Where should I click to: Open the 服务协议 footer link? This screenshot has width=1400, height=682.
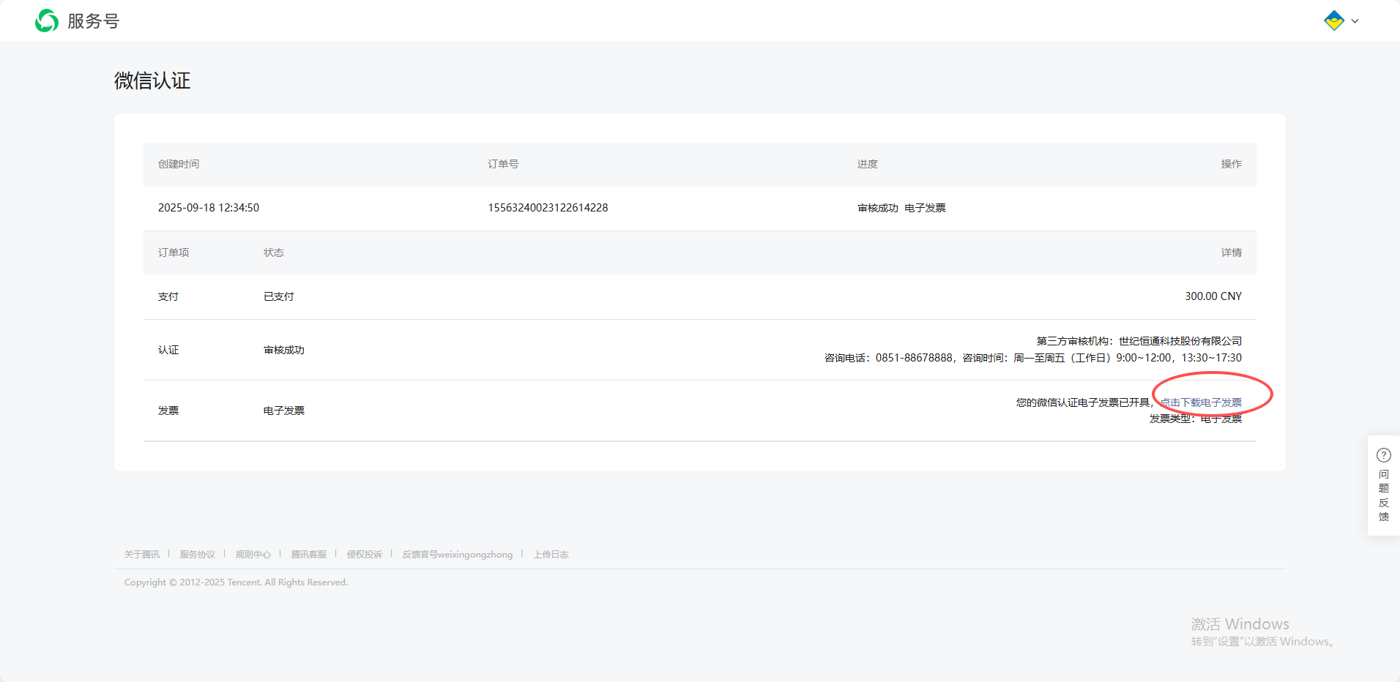pos(198,555)
